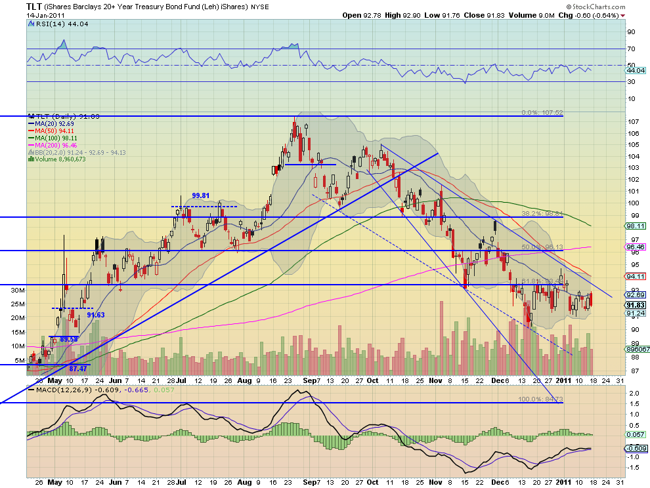The image size is (650, 488).
Task: Open the StockCharts.com watermark link
Action: (596, 7)
